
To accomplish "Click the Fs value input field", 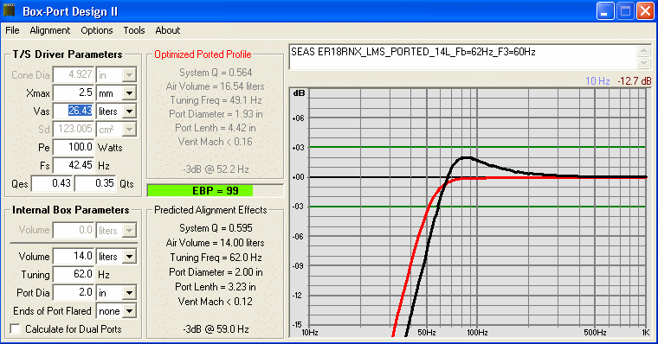I will (x=74, y=165).
